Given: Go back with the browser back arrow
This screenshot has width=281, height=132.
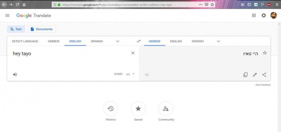Looking at the screenshot, I should coord(4,5).
